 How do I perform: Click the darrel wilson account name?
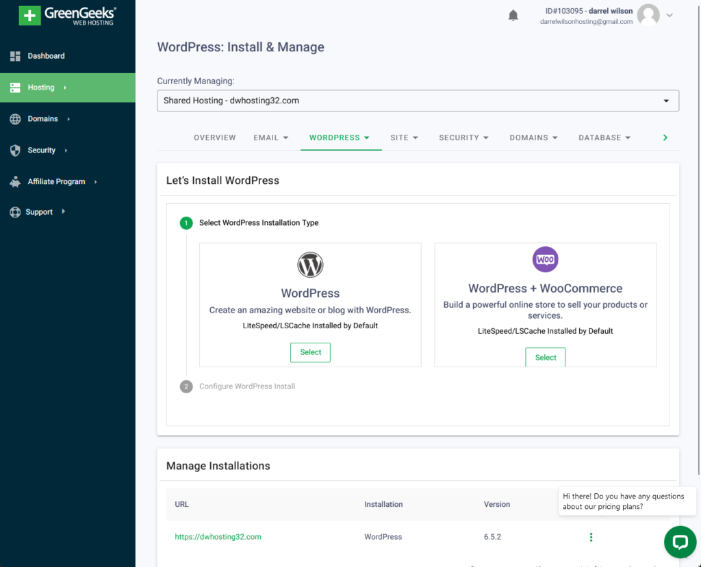coord(610,11)
